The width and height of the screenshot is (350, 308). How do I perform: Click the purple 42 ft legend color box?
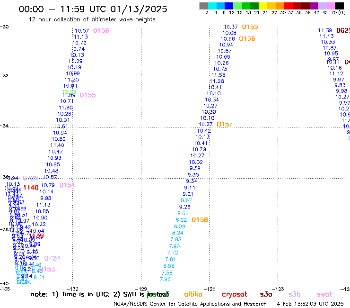(x=314, y=6)
